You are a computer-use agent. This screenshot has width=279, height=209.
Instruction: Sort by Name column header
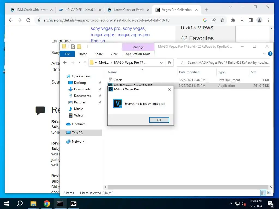click(x=112, y=72)
